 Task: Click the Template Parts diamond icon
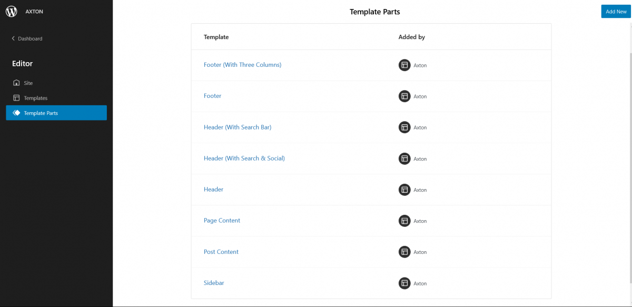pyautogui.click(x=16, y=113)
